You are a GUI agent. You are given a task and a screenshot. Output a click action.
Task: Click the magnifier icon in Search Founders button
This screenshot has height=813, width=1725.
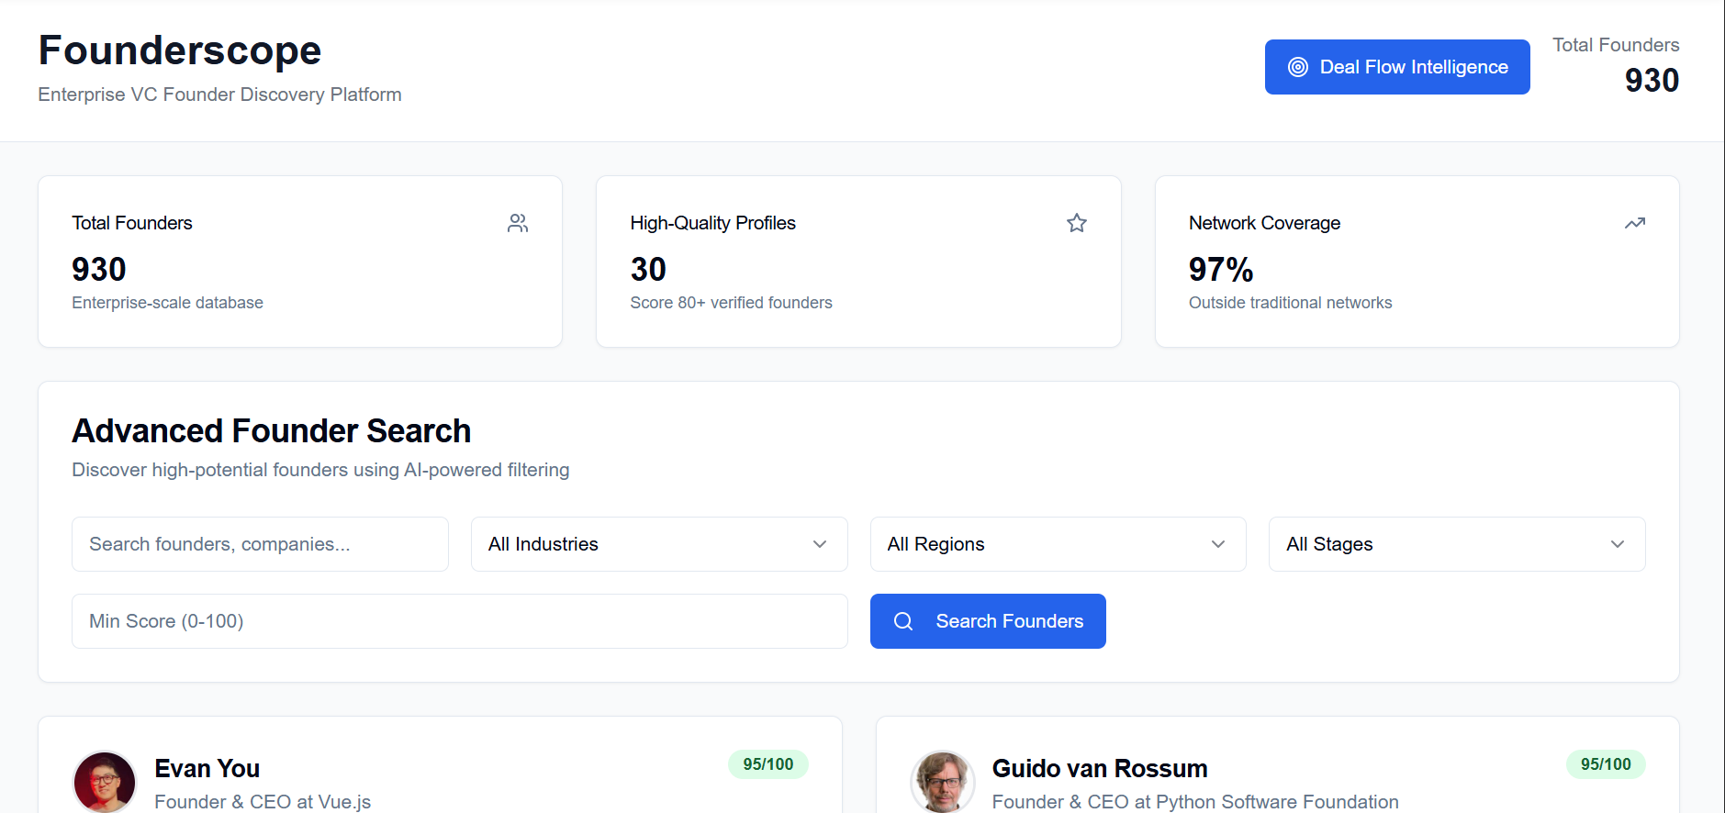[x=903, y=621]
